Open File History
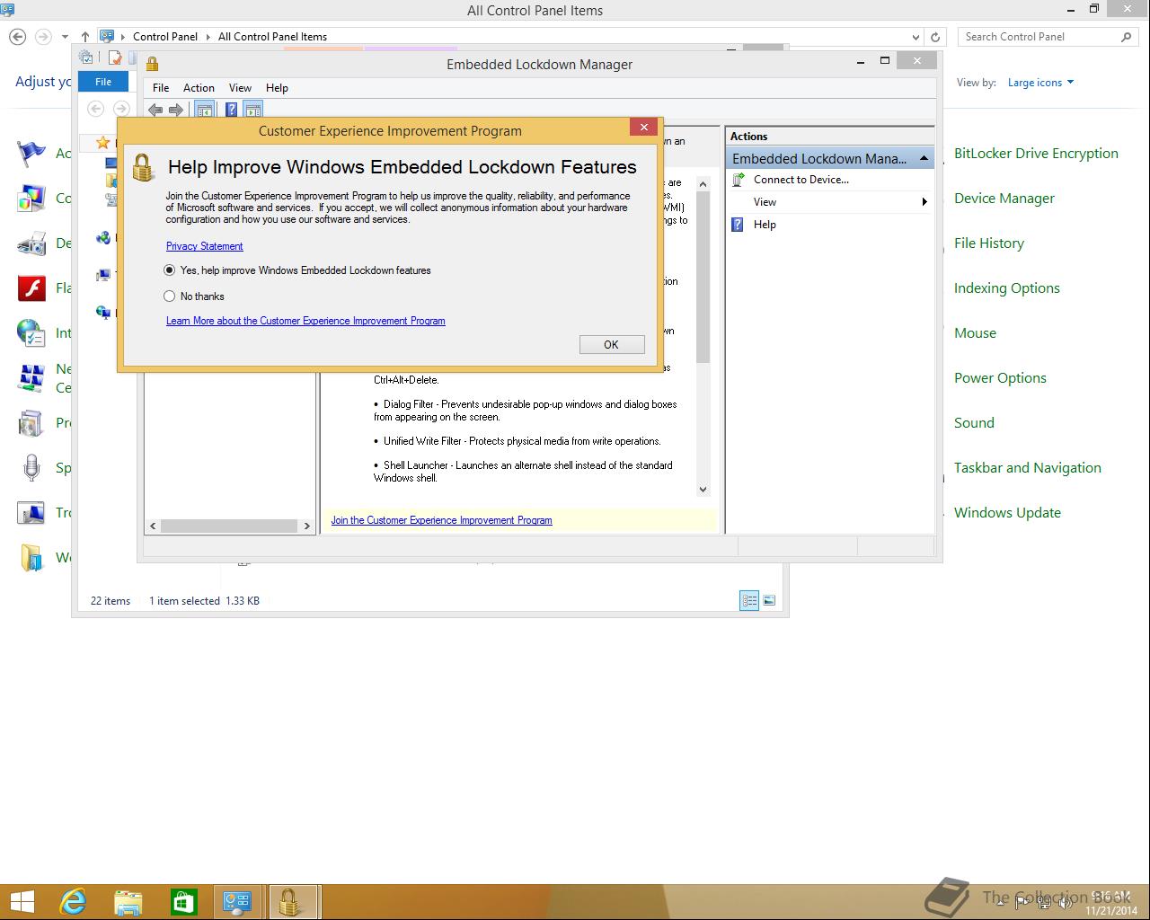 tap(989, 243)
